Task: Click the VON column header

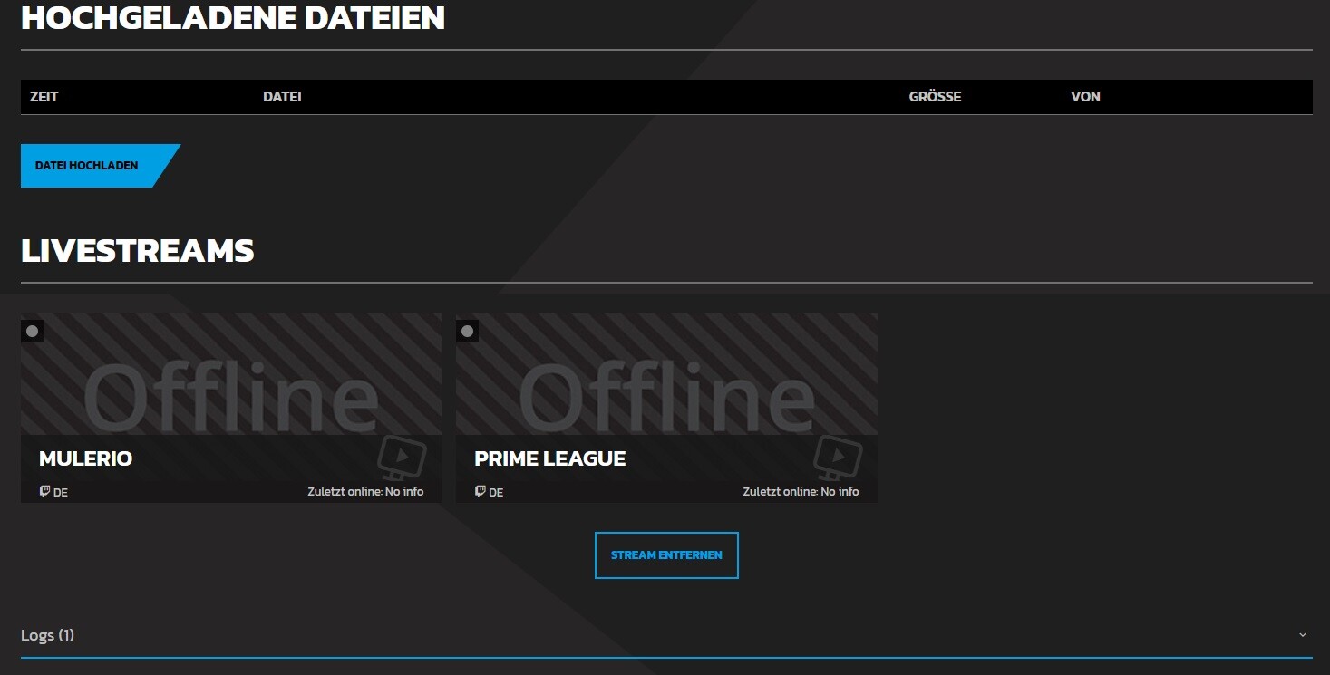Action: tap(1085, 97)
